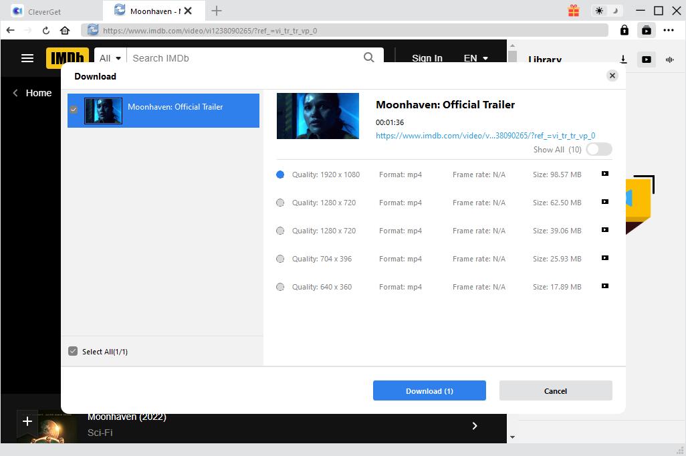Viewport: 686px width, 456px height.
Task: Open the video library toolbar icon
Action: point(646,30)
